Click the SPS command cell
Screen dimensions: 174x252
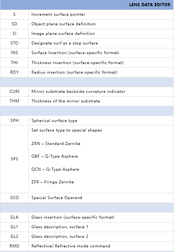click(14, 159)
